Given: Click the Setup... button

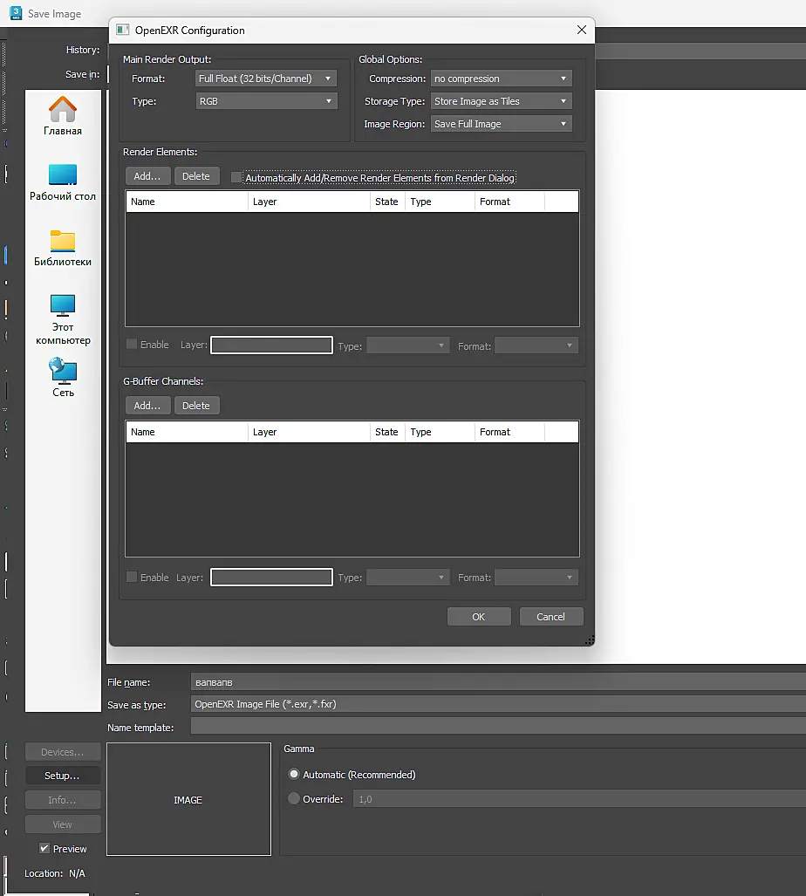Looking at the screenshot, I should (63, 776).
